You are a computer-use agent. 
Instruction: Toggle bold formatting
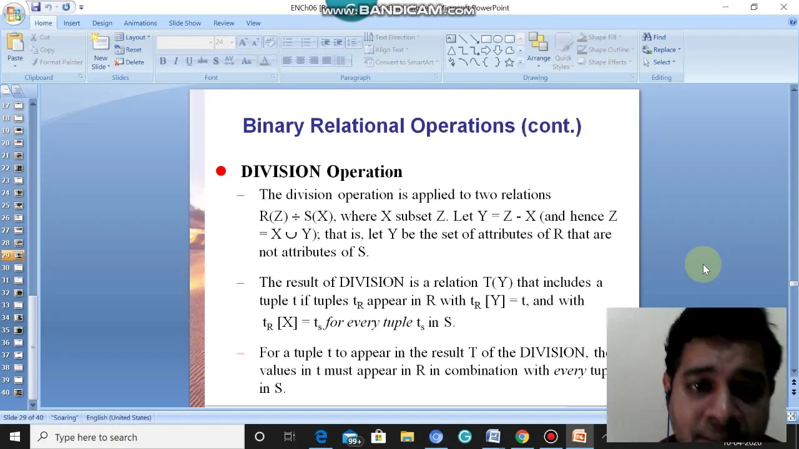tap(162, 61)
